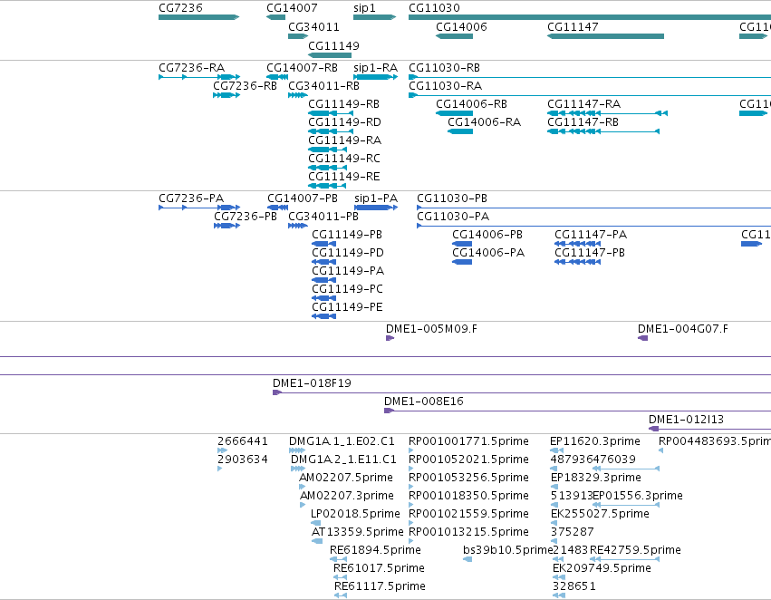Screen dimensions: 771x600
Task: Select the CG14007 gene label
Action: pyautogui.click(x=292, y=8)
